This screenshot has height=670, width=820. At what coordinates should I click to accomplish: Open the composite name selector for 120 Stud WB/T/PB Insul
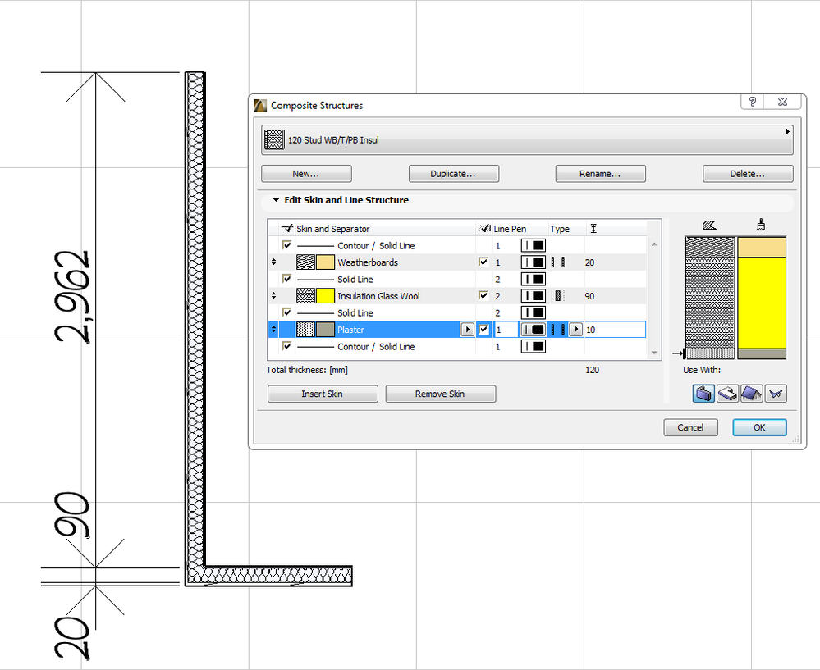tap(786, 131)
